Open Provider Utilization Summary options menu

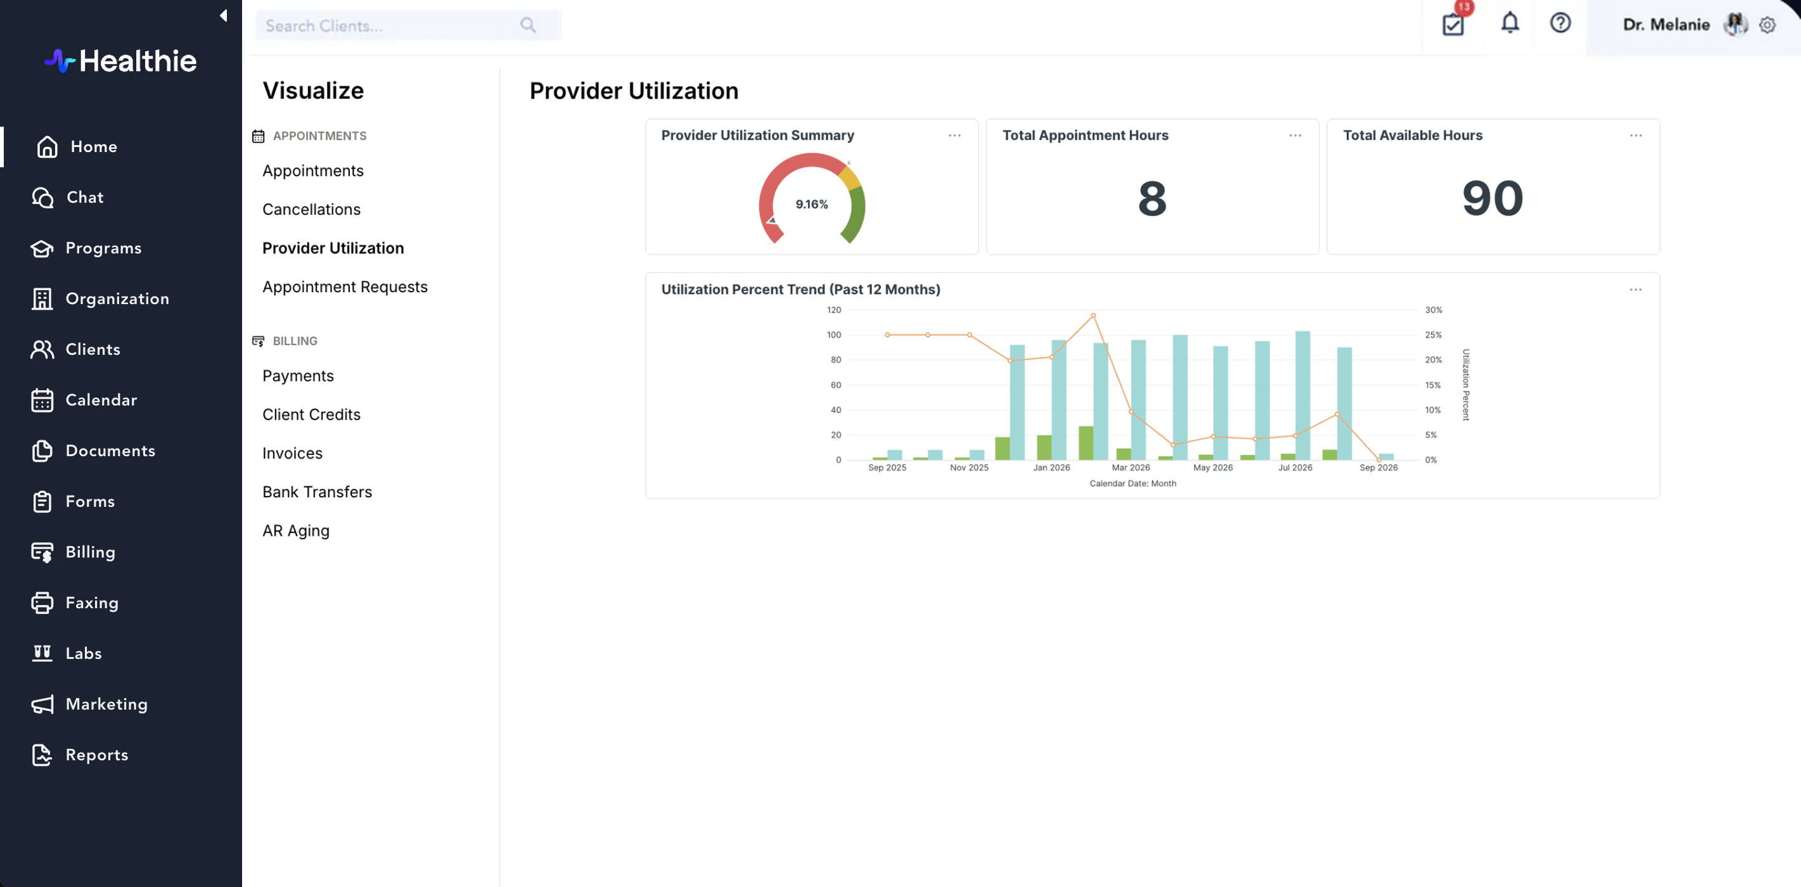tap(954, 136)
